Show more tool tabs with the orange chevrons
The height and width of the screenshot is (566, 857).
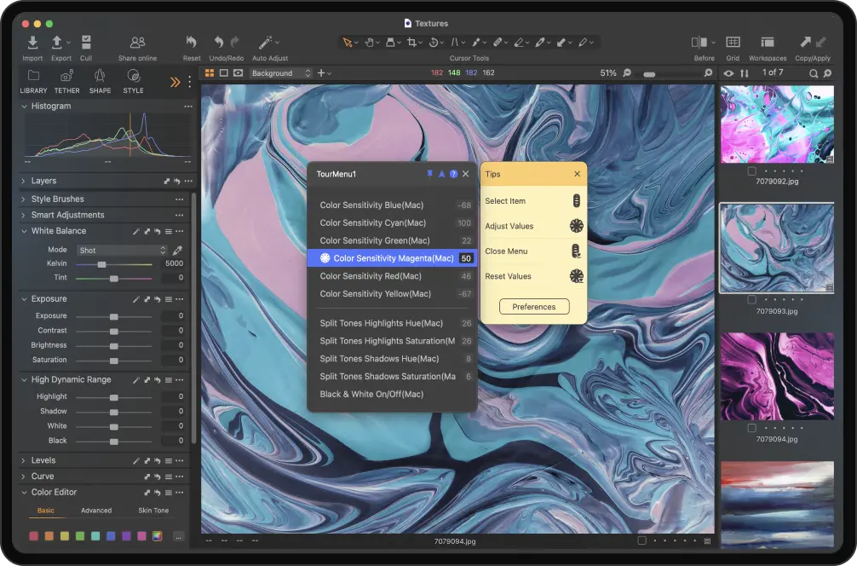click(175, 82)
